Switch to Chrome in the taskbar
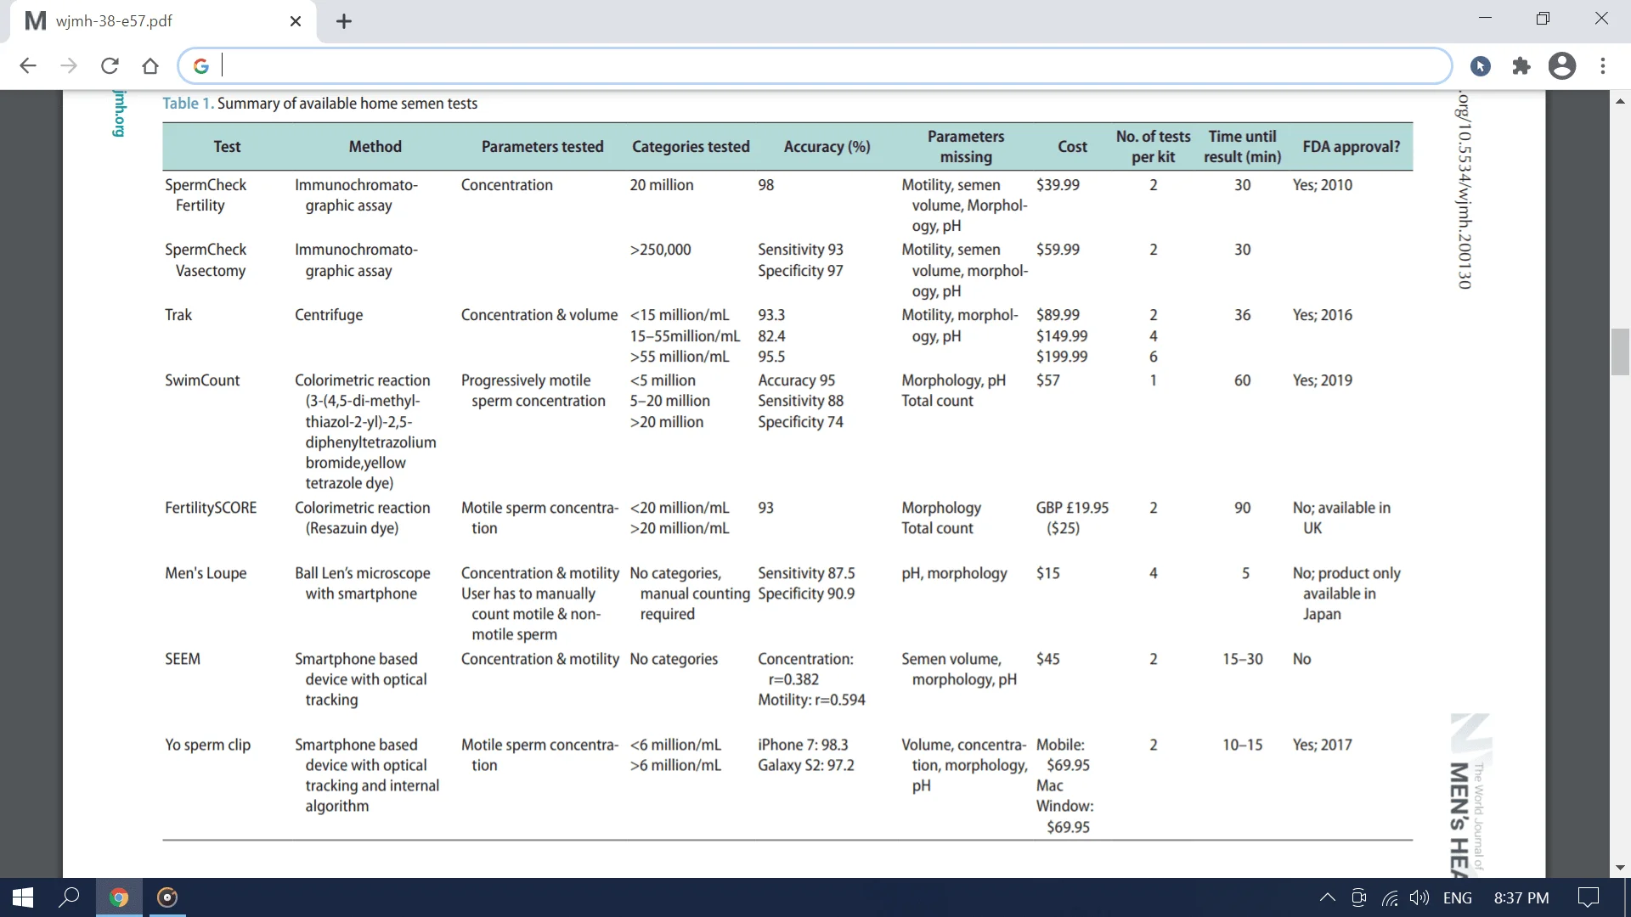The width and height of the screenshot is (1631, 917). (x=119, y=897)
